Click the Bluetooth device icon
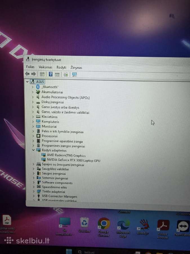This screenshot has height=254, width=190. [38, 87]
